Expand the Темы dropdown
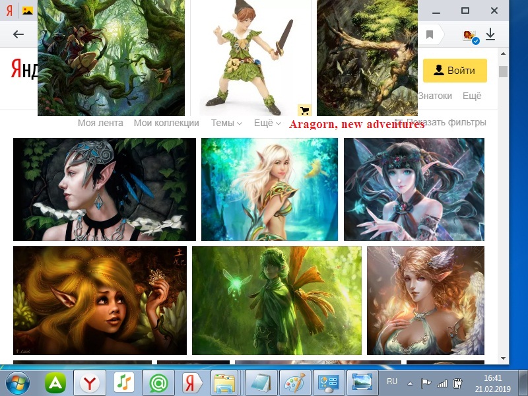 point(226,123)
